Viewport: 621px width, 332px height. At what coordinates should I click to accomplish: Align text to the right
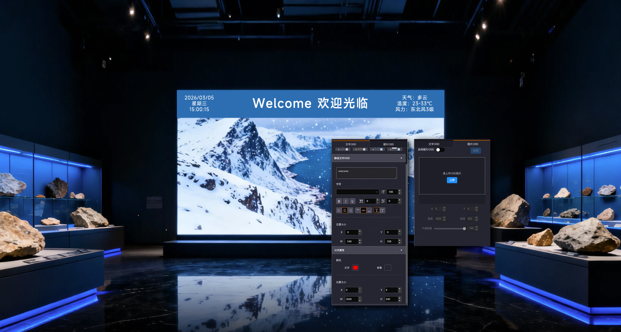(351, 210)
